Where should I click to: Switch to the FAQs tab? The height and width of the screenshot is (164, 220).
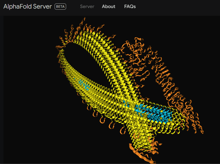click(x=130, y=6)
